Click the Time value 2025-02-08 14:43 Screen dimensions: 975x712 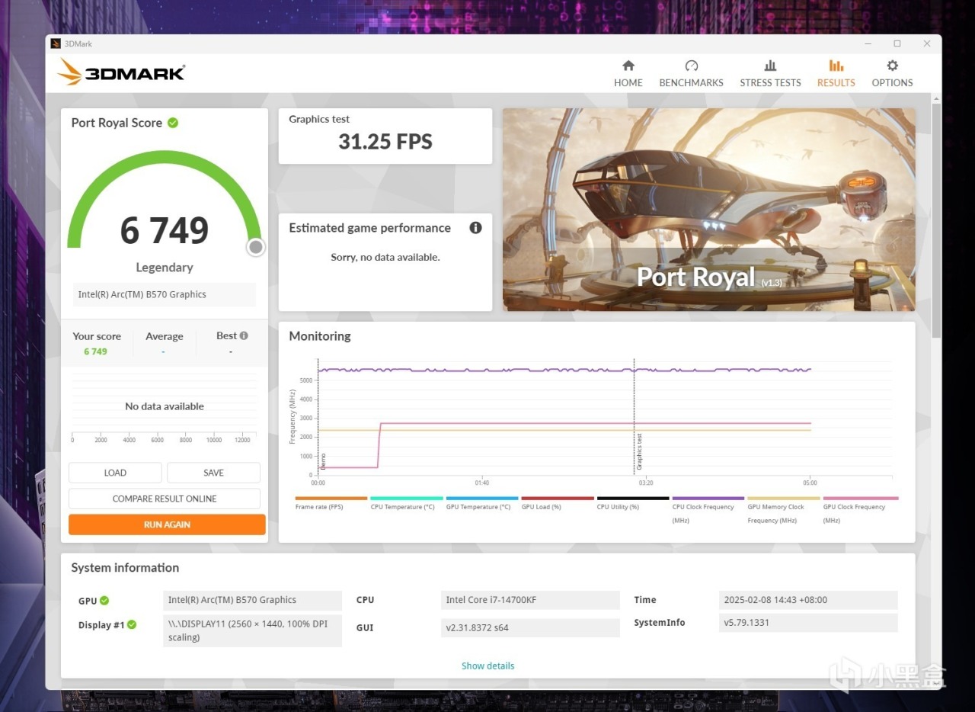click(808, 600)
